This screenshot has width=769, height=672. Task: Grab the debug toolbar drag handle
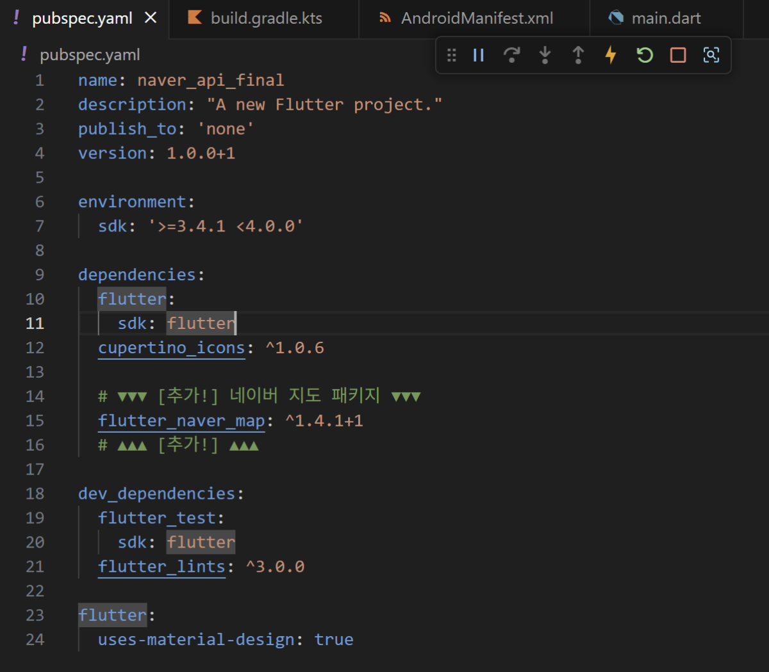(452, 55)
